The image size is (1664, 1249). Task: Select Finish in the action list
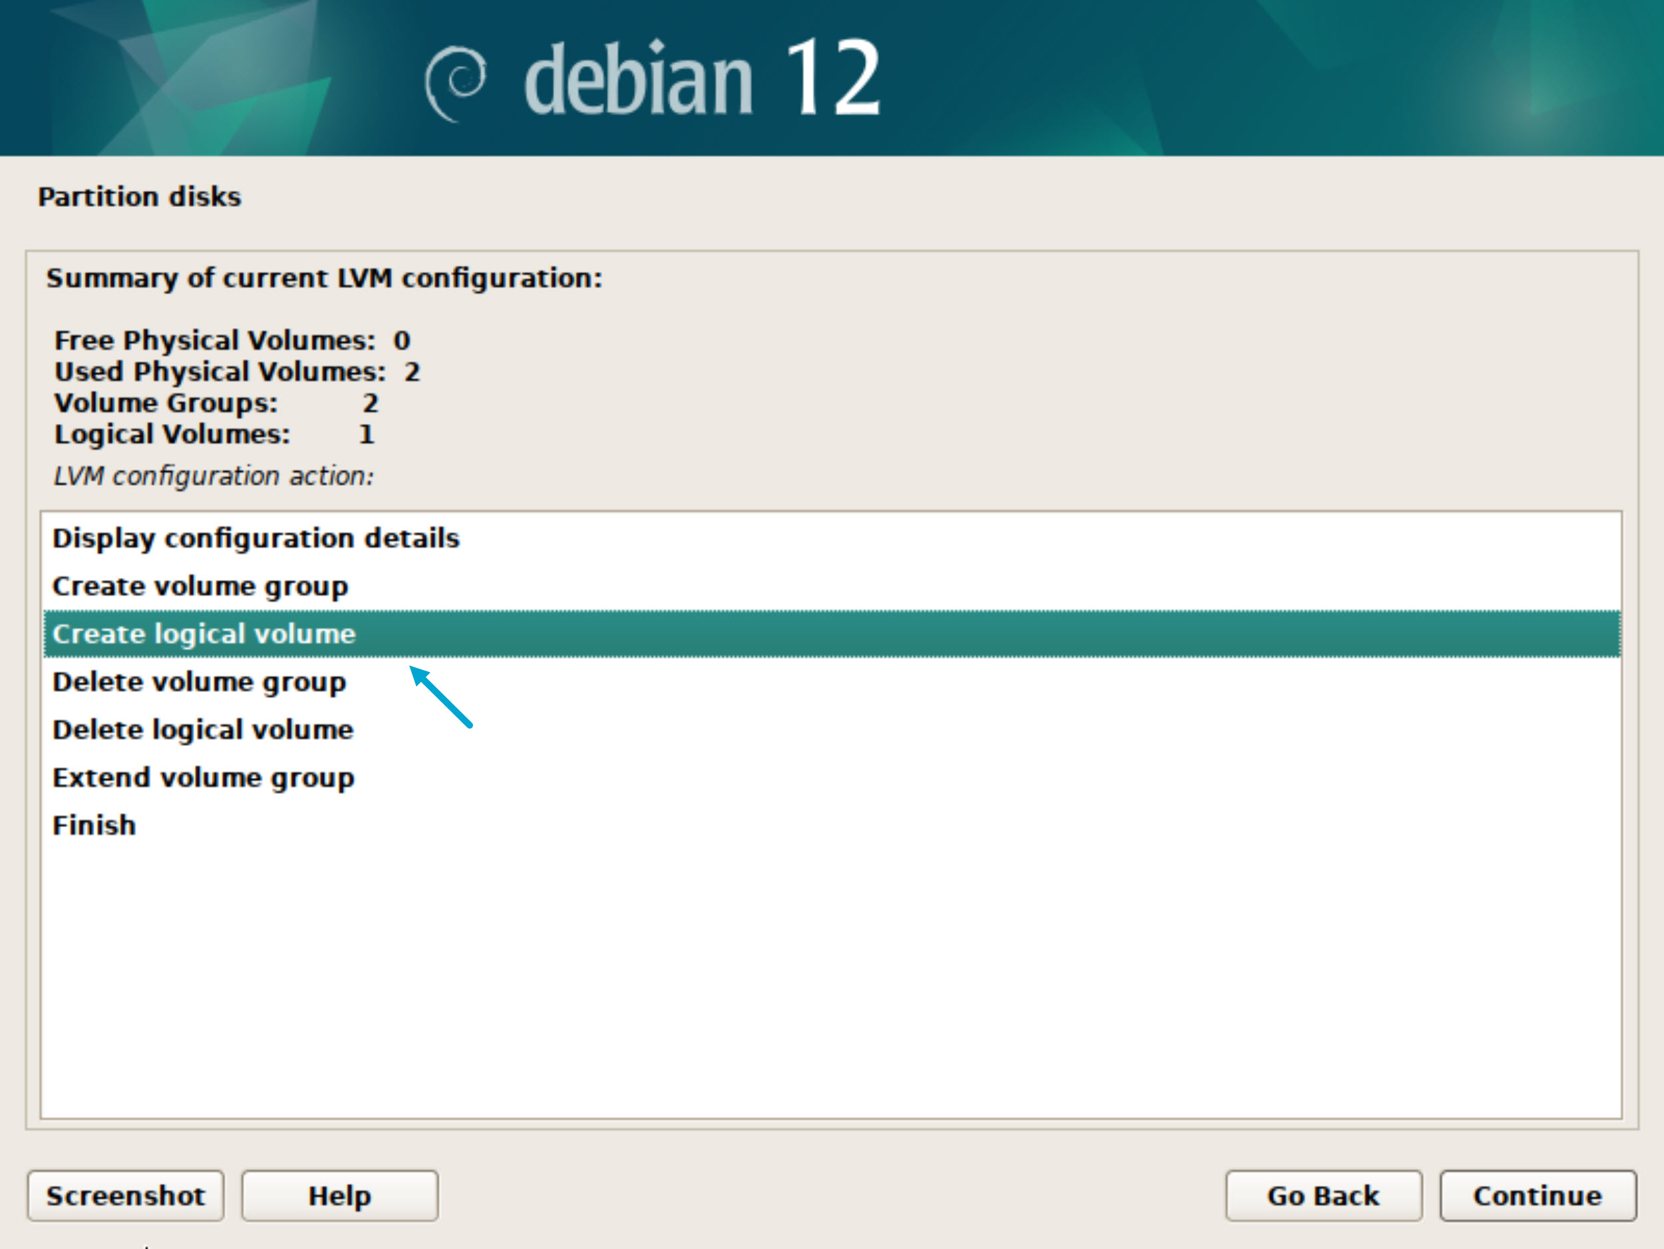pyautogui.click(x=94, y=825)
